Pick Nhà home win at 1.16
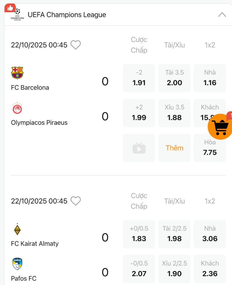This screenshot has height=285, width=232. coord(210,78)
